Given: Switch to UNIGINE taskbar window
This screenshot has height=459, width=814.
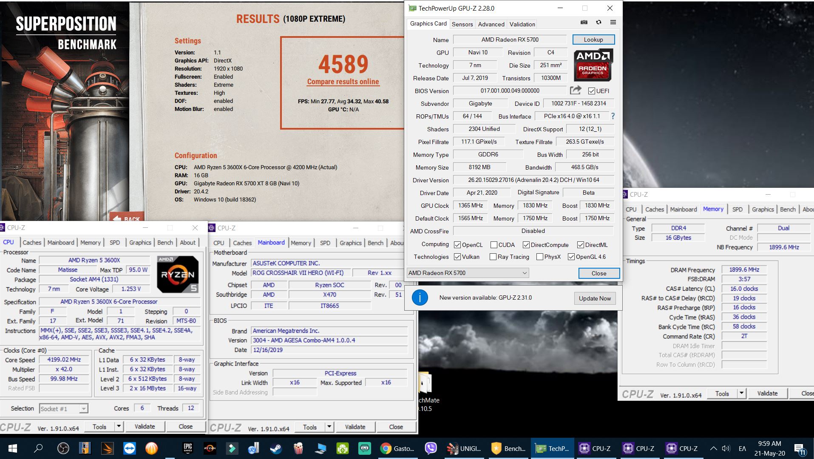Looking at the screenshot, I should tap(464, 448).
